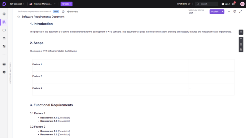Open the Analytics chart icon in sidebar
The width and height of the screenshot is (246, 138).
click(4, 38)
